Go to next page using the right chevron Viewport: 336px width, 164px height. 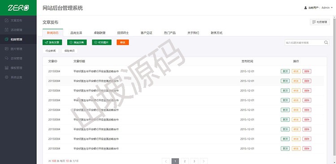tap(203, 161)
